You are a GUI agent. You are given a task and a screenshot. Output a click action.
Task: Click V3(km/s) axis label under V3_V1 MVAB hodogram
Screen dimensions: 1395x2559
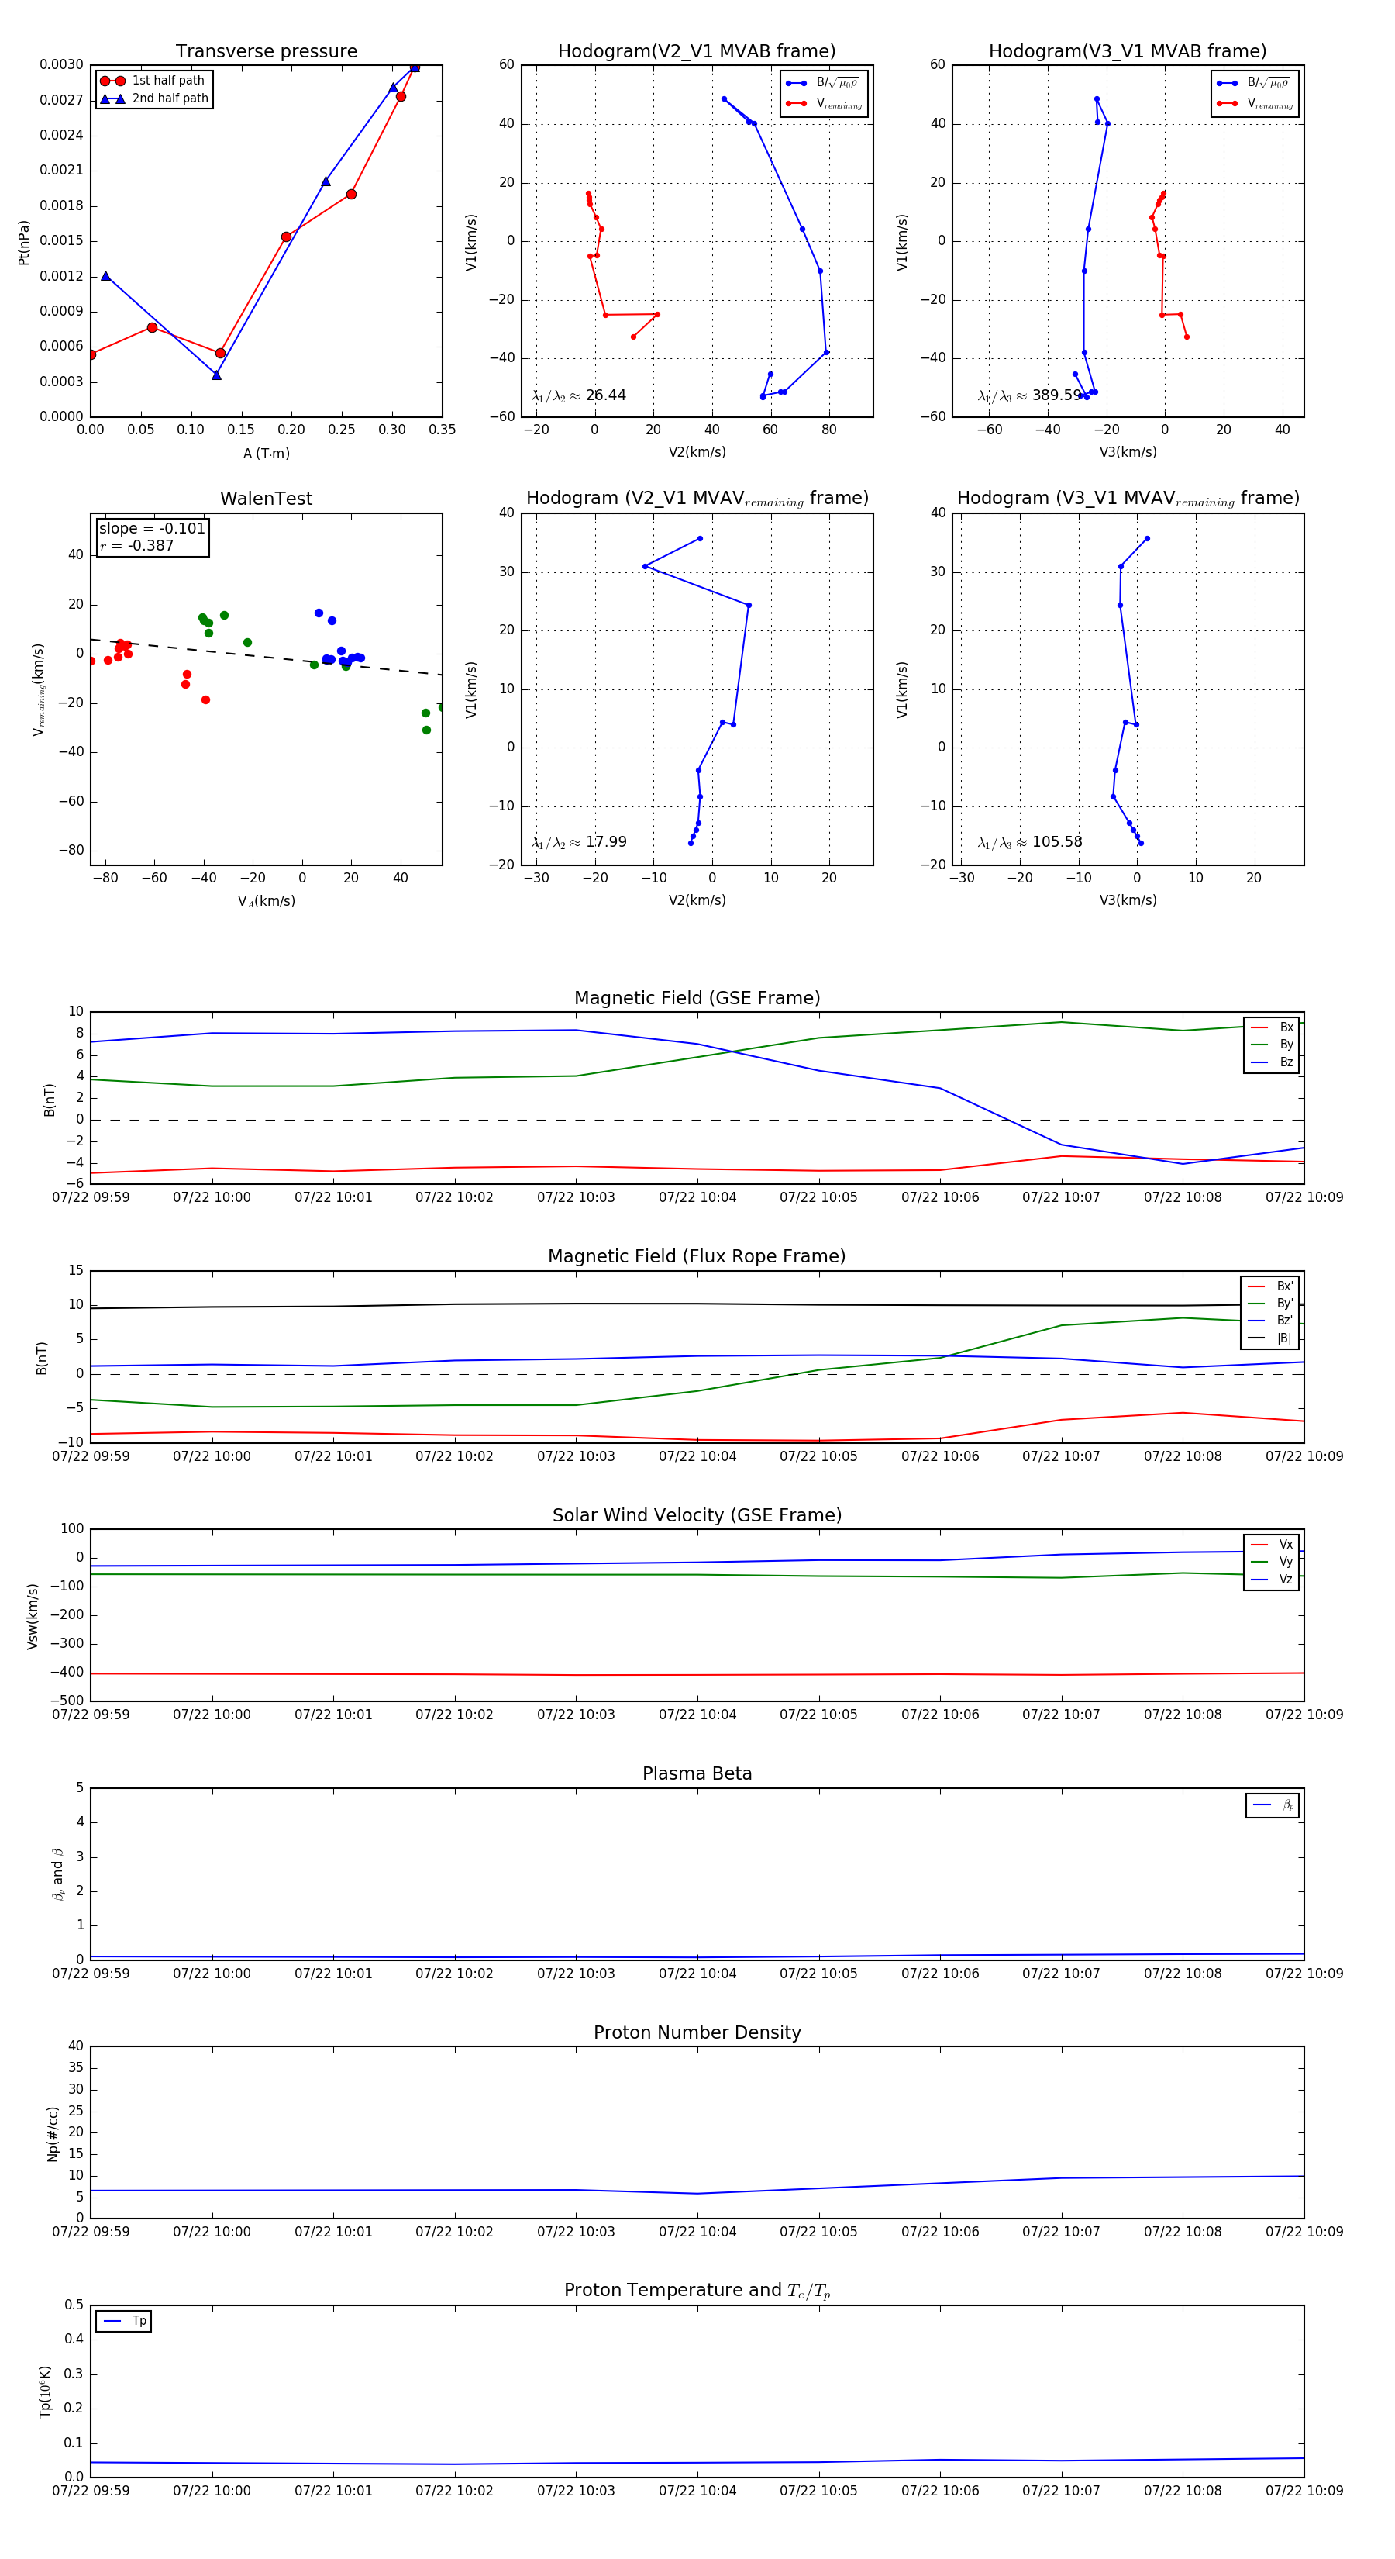[x=1128, y=452]
